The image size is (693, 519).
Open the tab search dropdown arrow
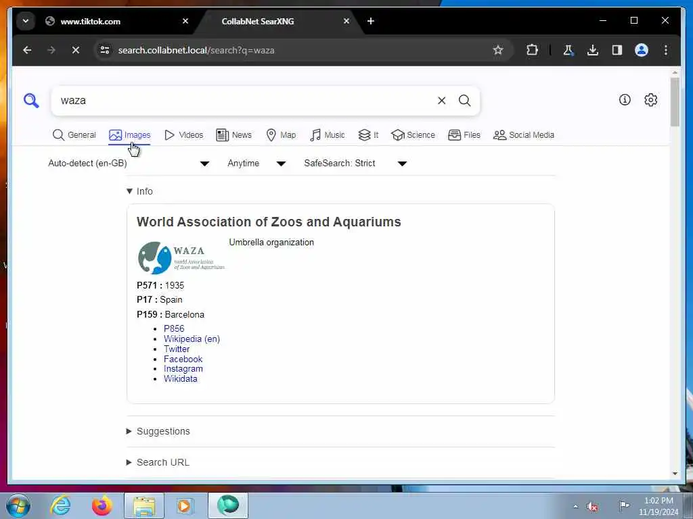coord(26,21)
